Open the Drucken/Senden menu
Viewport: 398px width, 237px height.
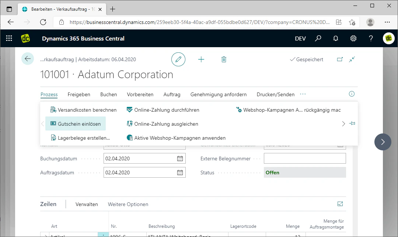coord(276,94)
